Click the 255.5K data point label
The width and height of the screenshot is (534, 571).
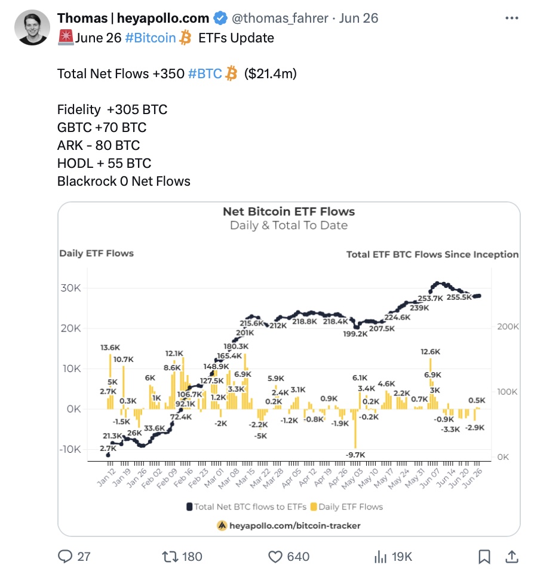tap(459, 297)
